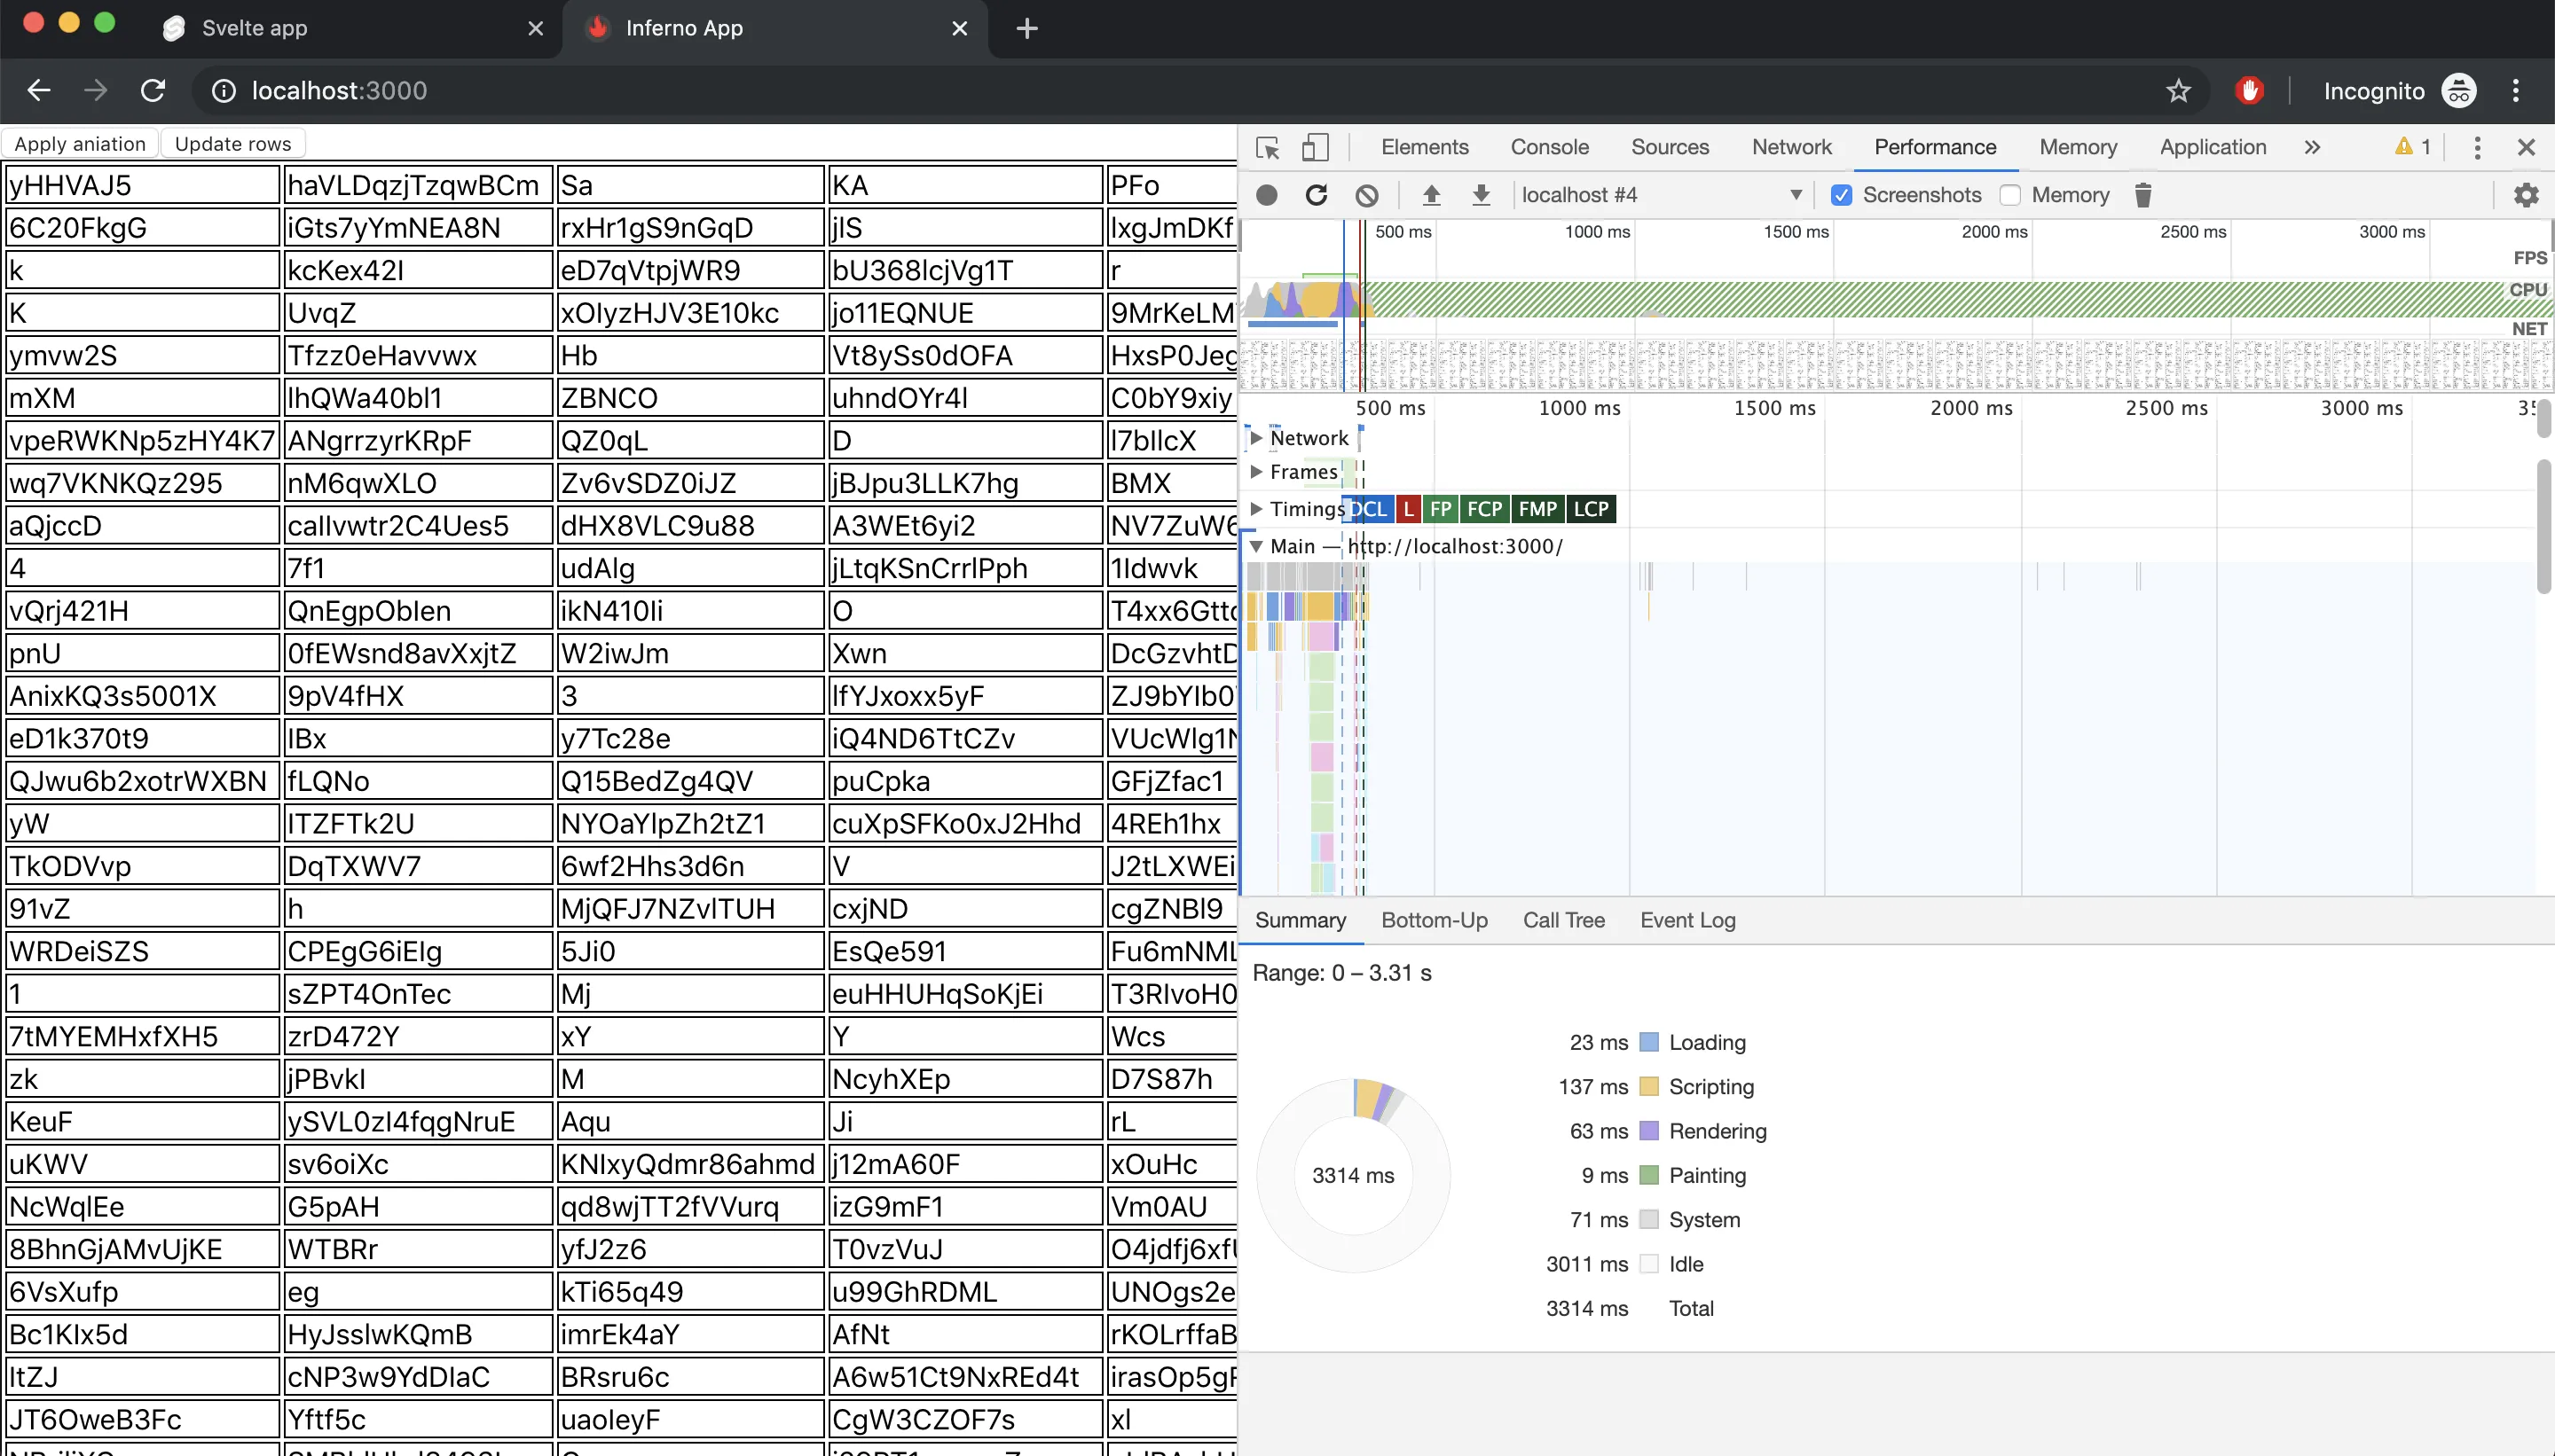Image resolution: width=2555 pixels, height=1456 pixels.
Task: Load a profile with upload arrow
Action: pos(1432,195)
